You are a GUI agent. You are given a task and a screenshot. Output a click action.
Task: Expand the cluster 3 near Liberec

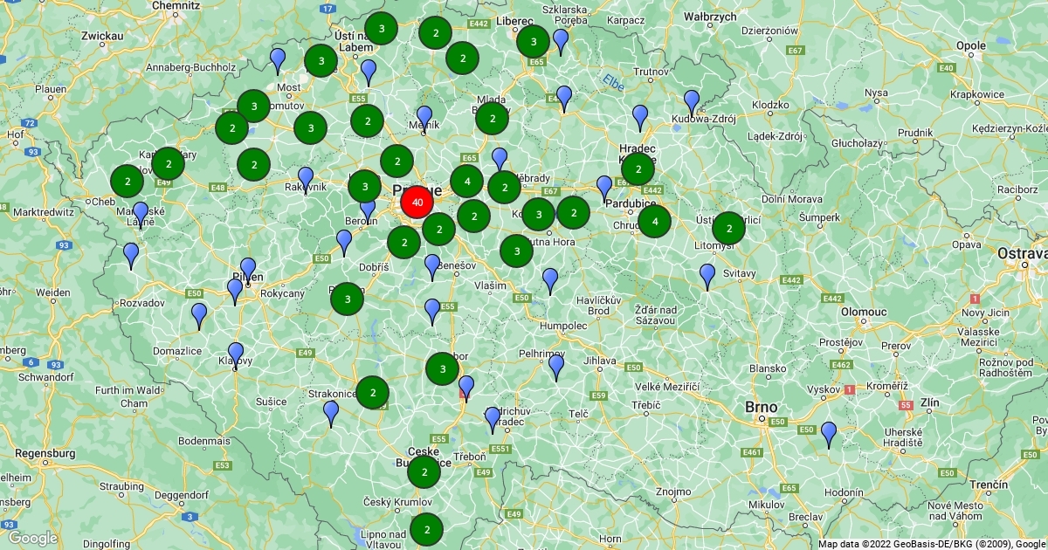533,41
